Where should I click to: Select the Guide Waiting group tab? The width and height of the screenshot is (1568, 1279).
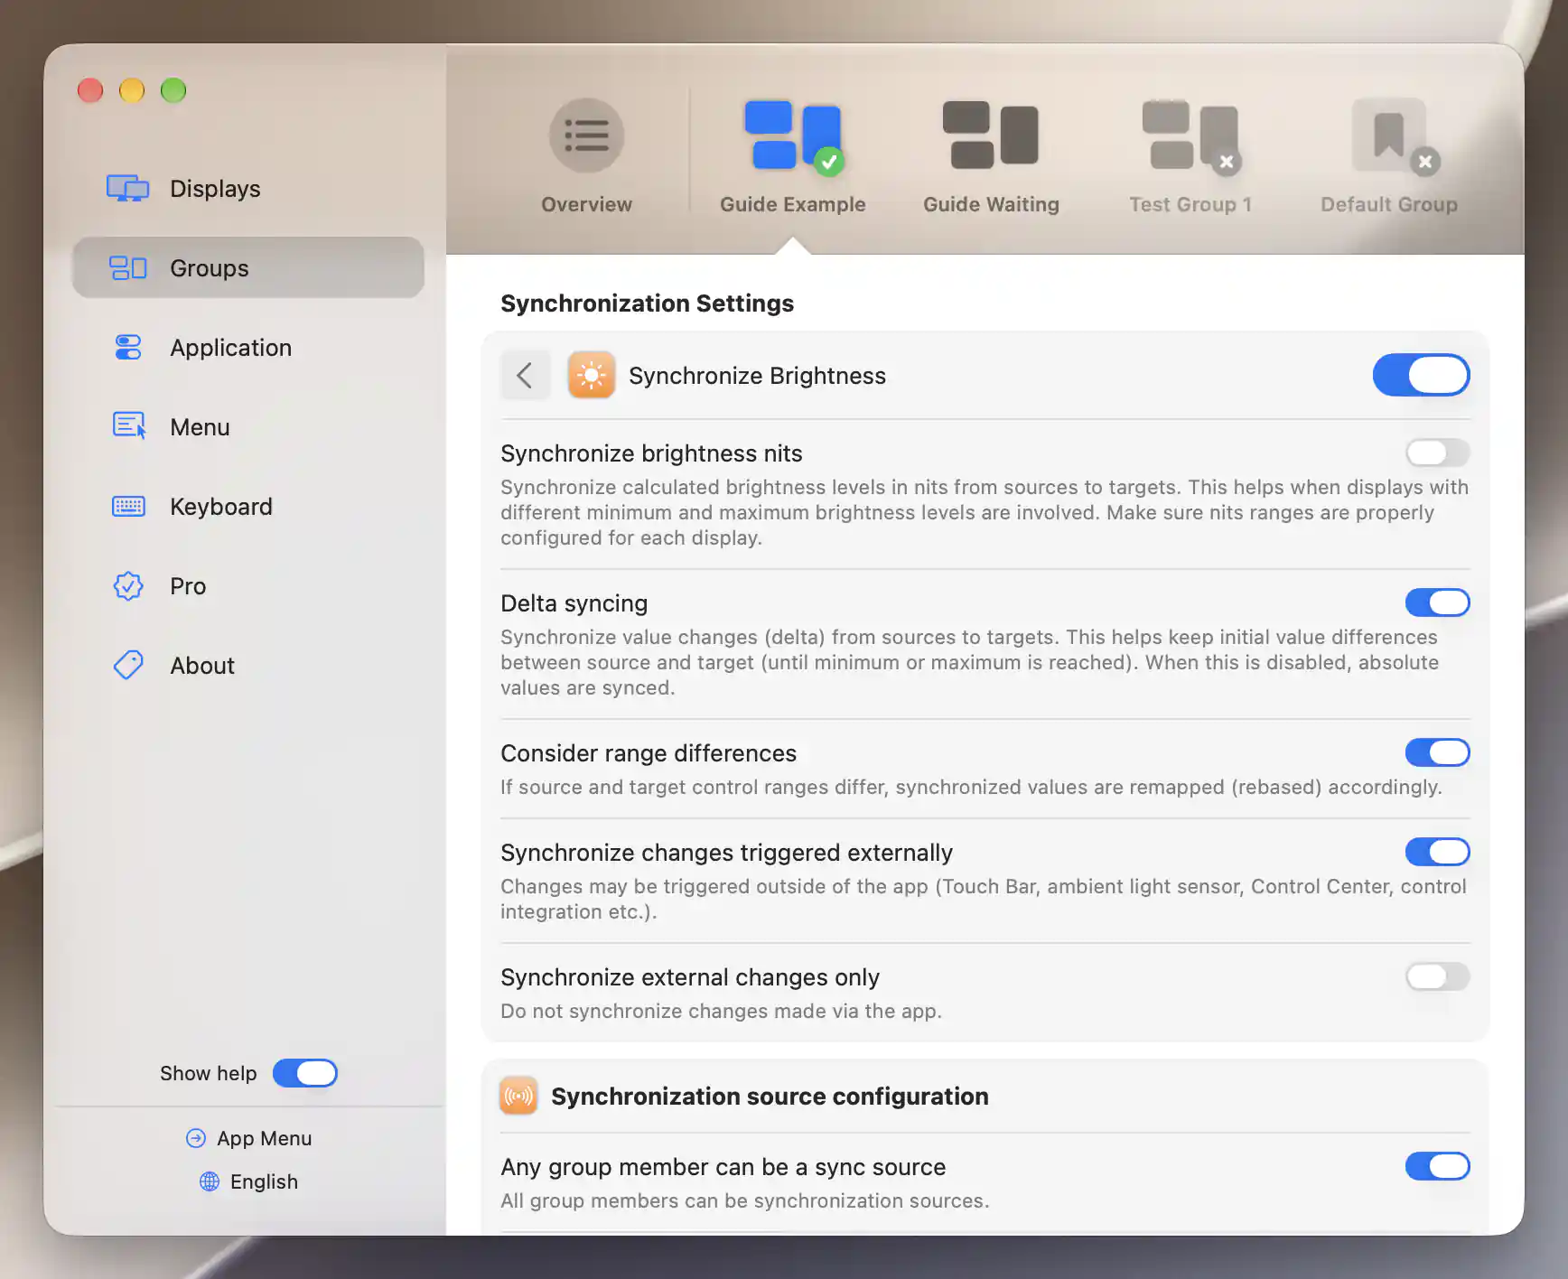point(991,156)
